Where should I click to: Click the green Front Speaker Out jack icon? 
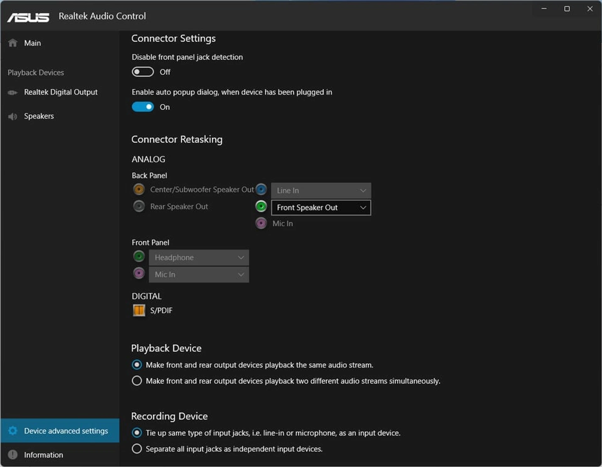(x=261, y=206)
